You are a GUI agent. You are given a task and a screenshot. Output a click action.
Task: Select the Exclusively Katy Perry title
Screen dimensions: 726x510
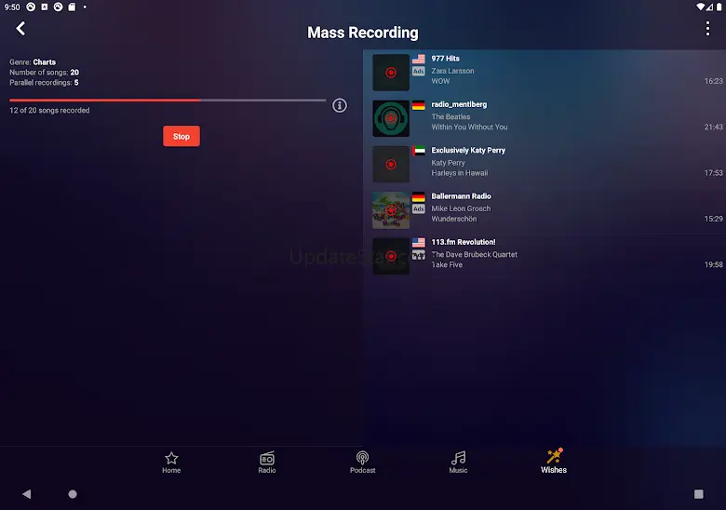(x=468, y=150)
